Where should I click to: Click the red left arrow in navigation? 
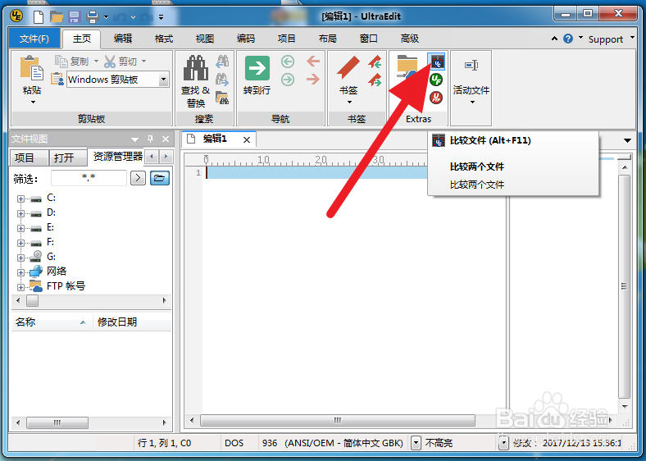pyautogui.click(x=313, y=62)
